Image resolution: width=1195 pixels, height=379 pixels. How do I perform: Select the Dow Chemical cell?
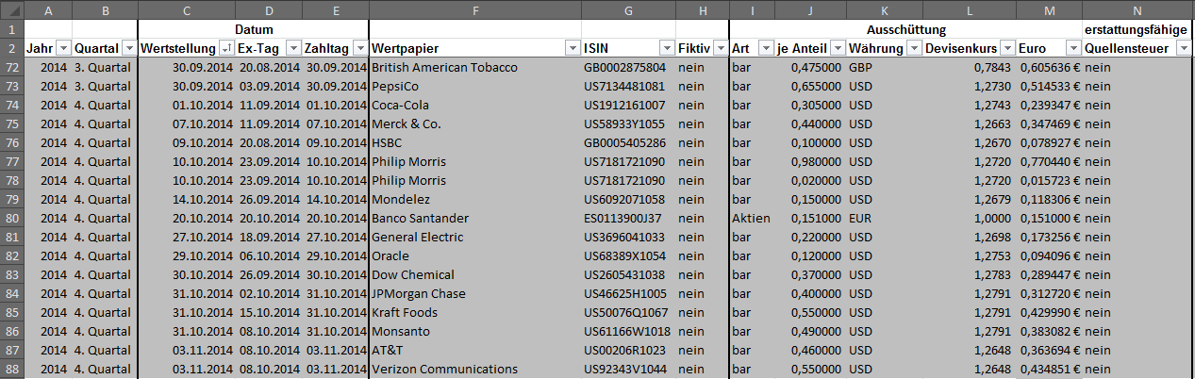point(475,275)
